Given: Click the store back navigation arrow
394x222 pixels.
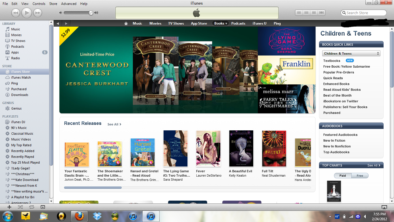Looking at the screenshot, I should tap(58, 23).
